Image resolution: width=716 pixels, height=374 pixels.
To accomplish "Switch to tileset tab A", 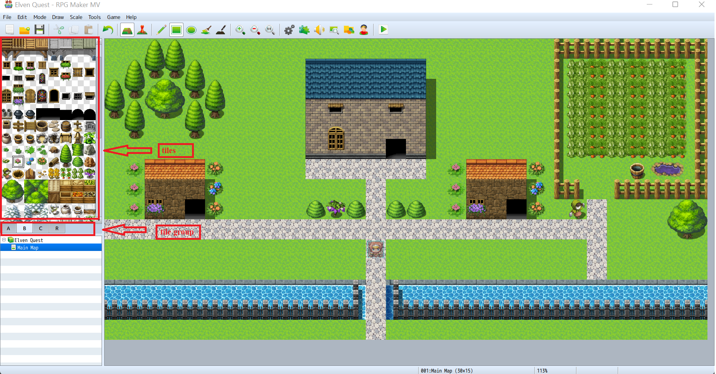I will (8, 228).
